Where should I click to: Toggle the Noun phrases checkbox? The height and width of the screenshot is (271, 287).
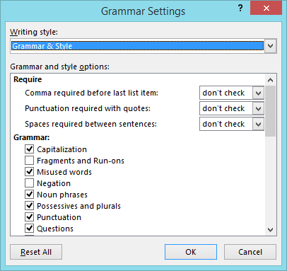point(29,195)
